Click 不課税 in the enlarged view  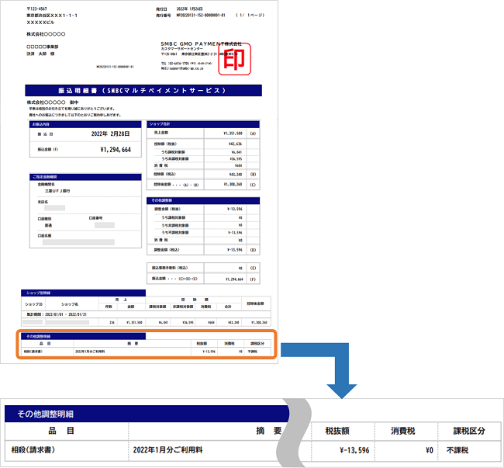tap(457, 450)
